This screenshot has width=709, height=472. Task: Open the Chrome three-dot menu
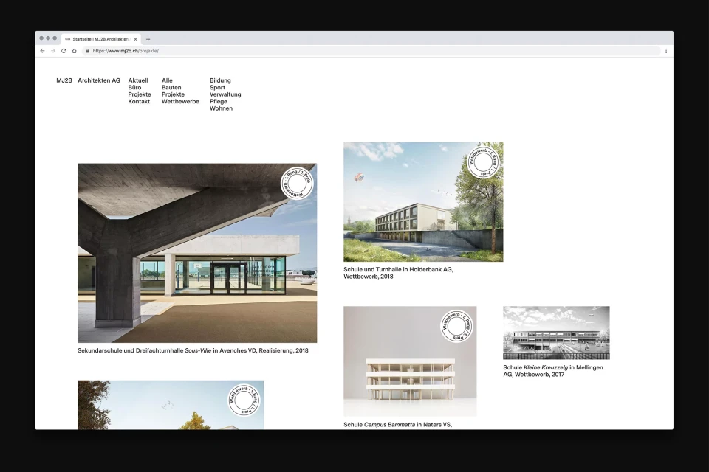[665, 51]
